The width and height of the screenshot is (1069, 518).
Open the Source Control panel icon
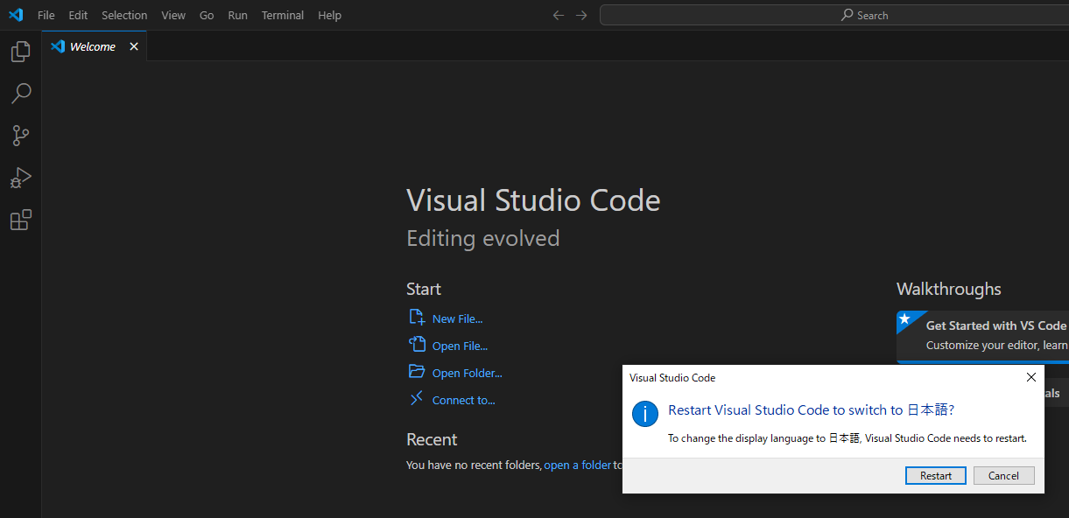(20, 136)
